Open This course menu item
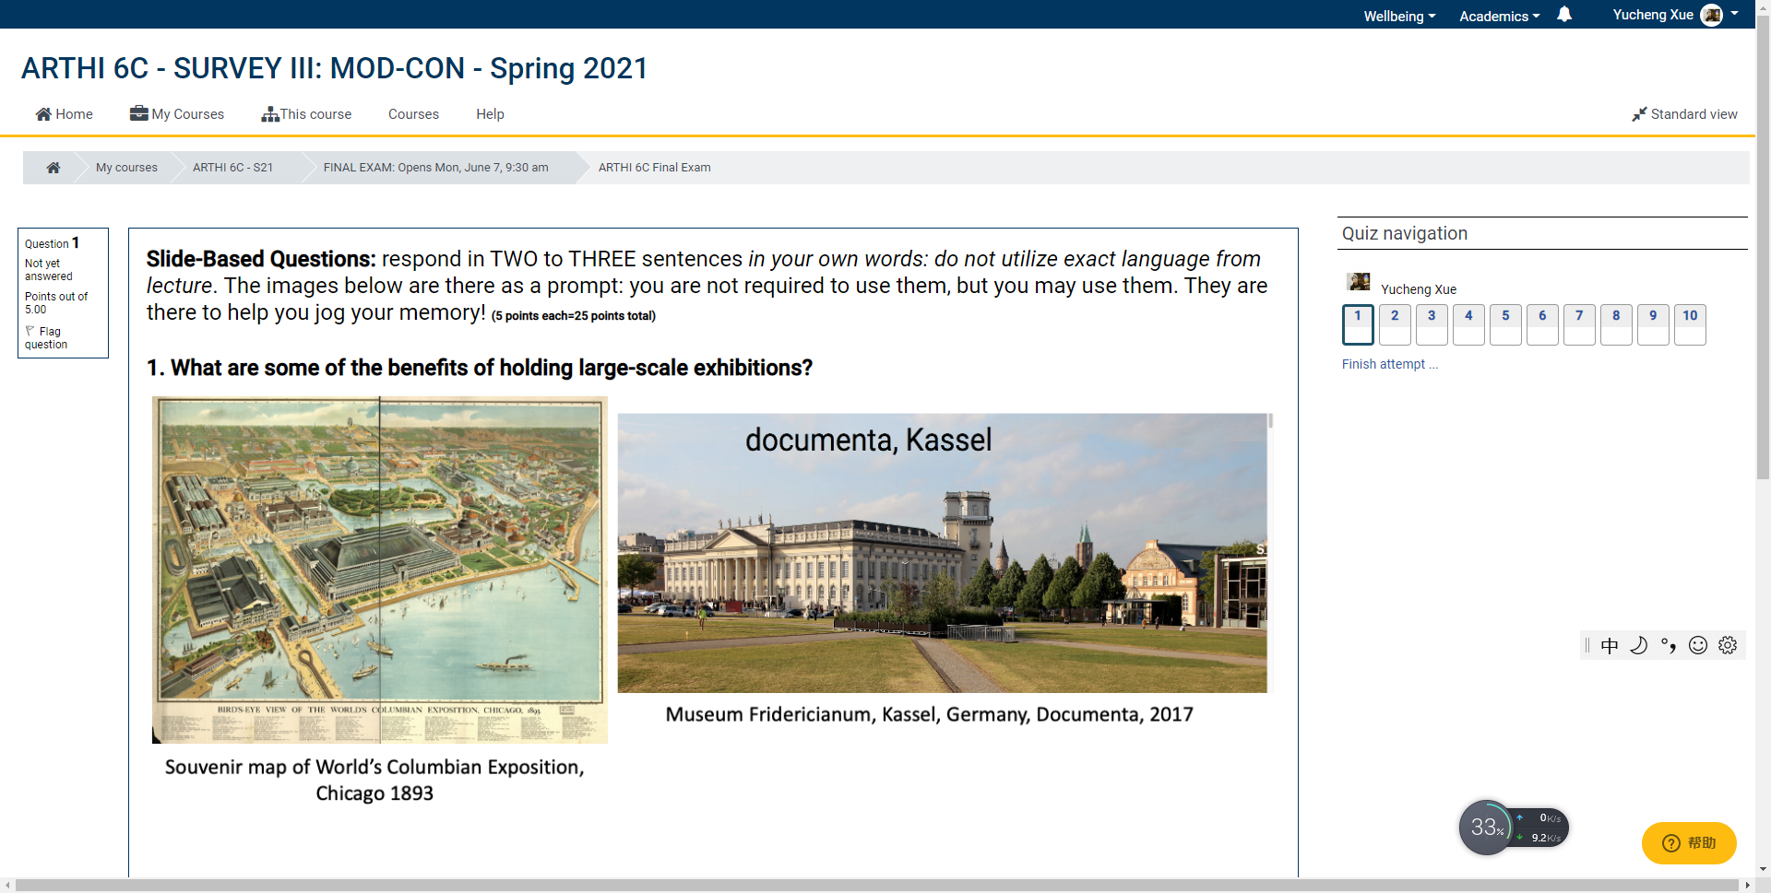This screenshot has height=893, width=1771. 306,114
